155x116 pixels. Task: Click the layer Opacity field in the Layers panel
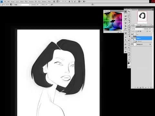[150, 29]
